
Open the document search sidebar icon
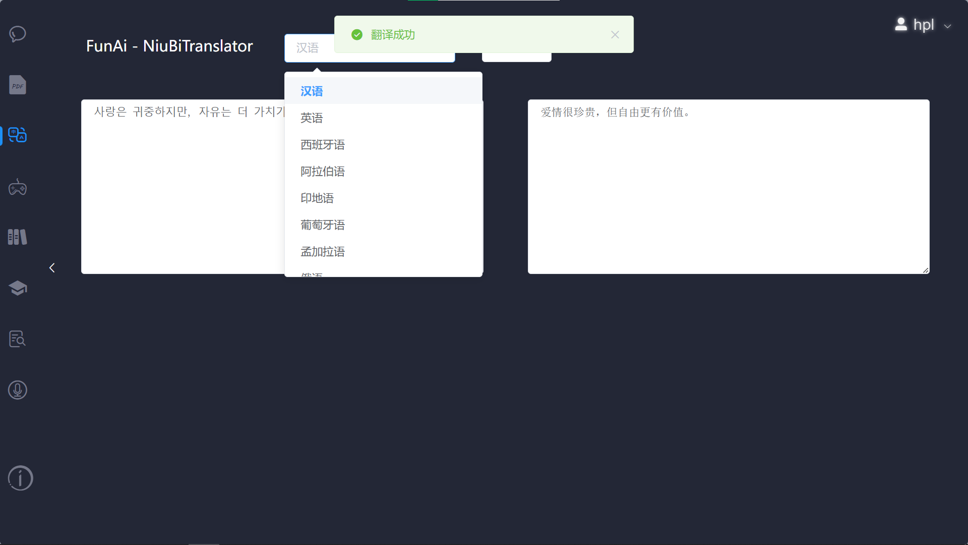point(18,339)
